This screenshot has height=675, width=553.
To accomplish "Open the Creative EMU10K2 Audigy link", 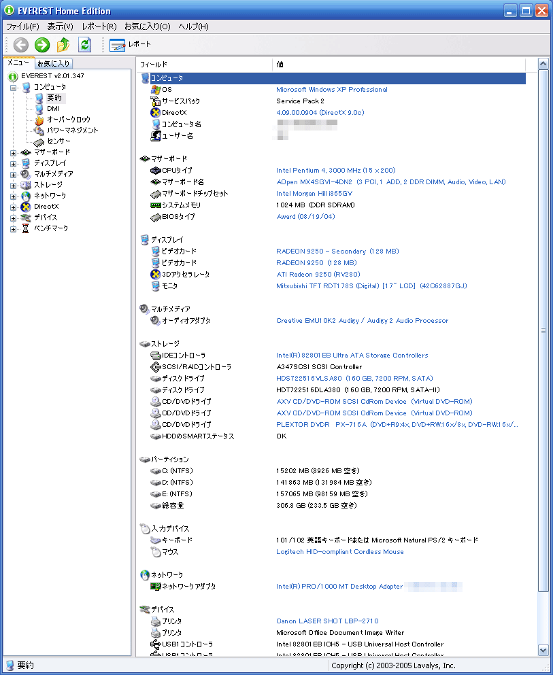I will [363, 321].
